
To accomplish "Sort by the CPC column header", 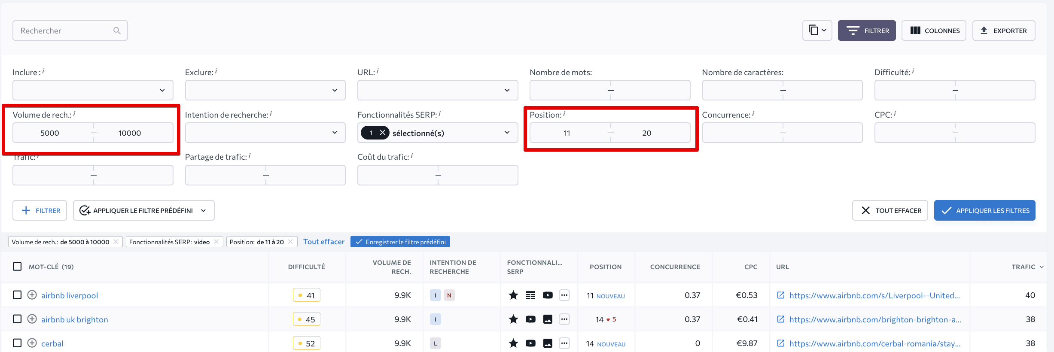I will point(751,267).
